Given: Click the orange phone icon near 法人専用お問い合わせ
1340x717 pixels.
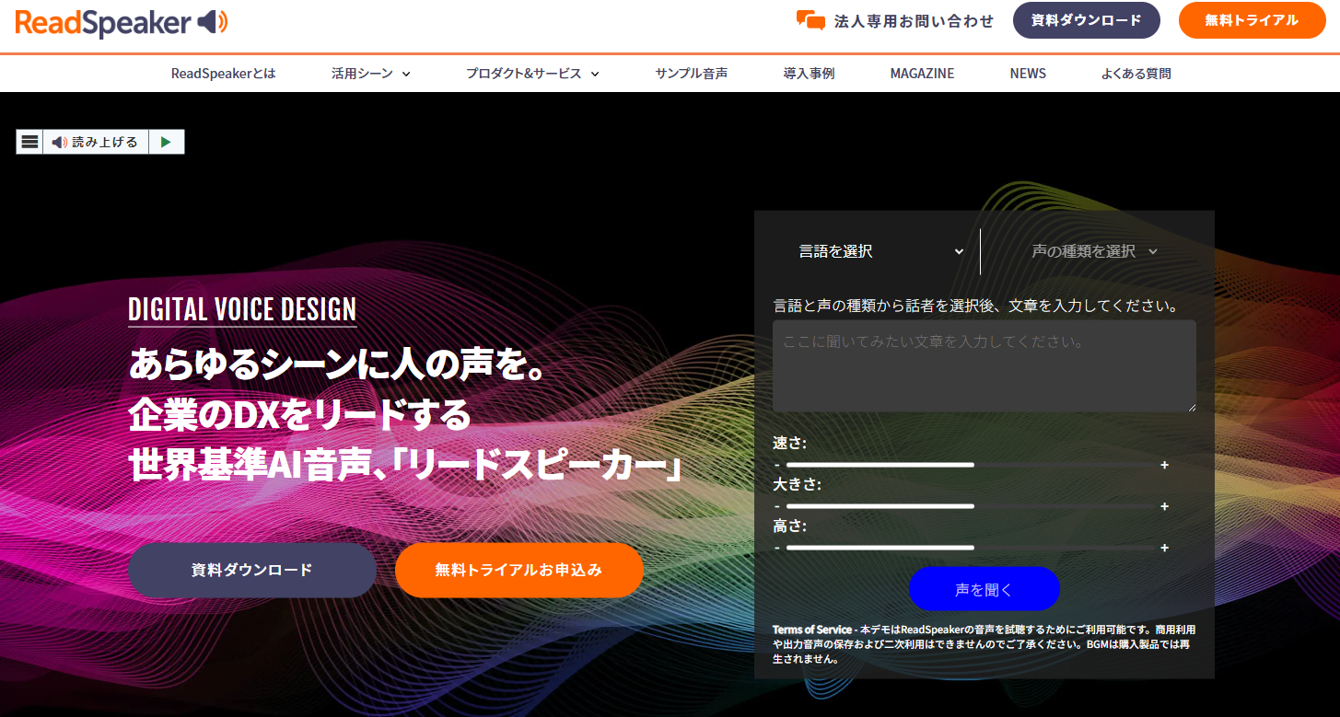Looking at the screenshot, I should (x=811, y=19).
